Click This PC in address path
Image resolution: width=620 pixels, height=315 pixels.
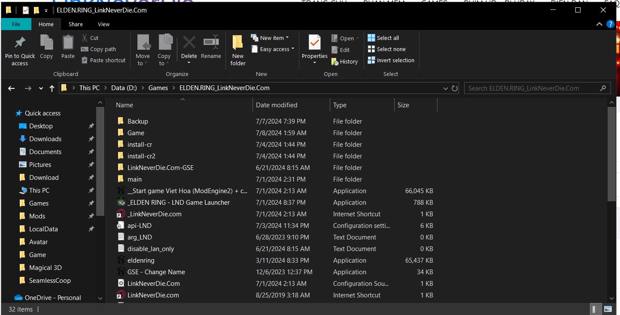pyautogui.click(x=89, y=88)
